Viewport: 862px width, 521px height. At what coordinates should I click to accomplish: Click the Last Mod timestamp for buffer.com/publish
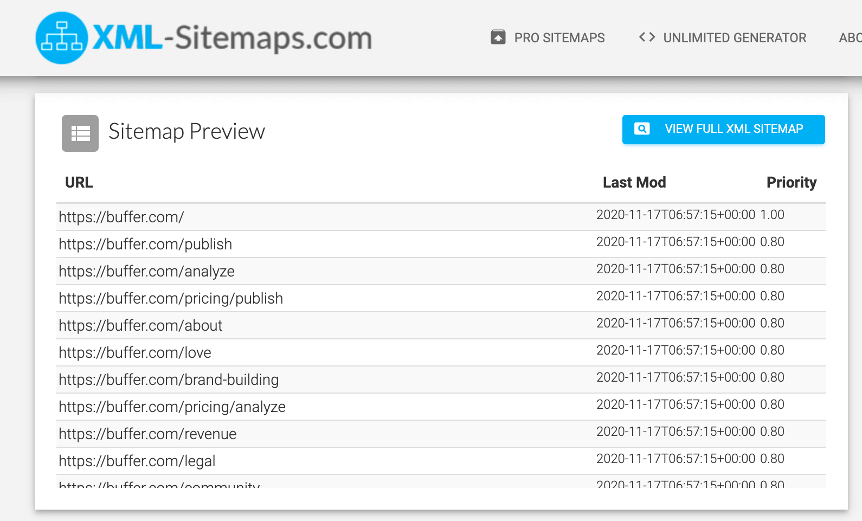pyautogui.click(x=676, y=242)
